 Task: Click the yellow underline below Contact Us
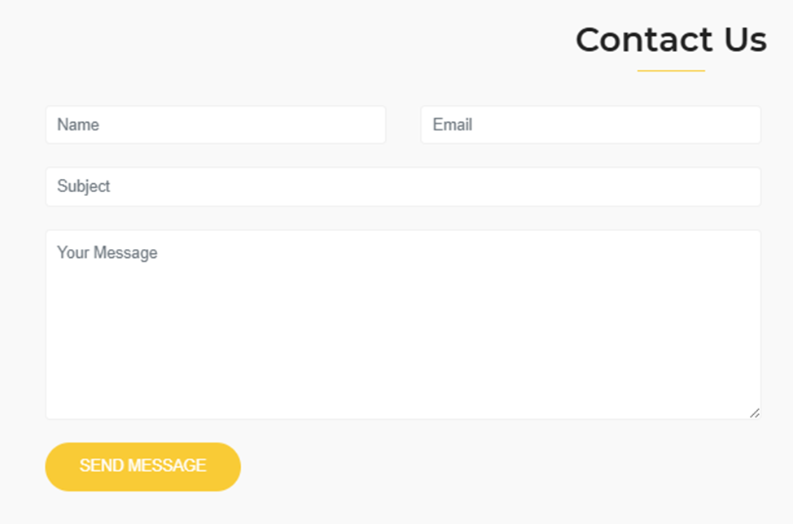click(671, 71)
